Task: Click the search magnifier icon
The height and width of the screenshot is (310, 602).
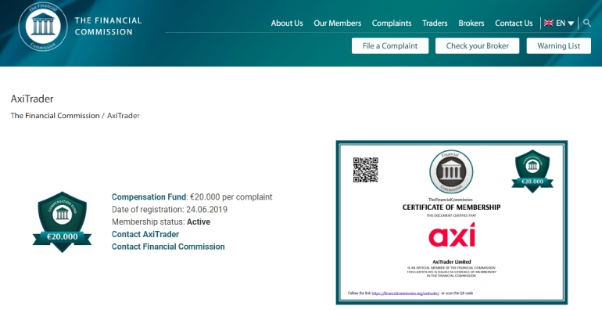Action: pyautogui.click(x=587, y=23)
